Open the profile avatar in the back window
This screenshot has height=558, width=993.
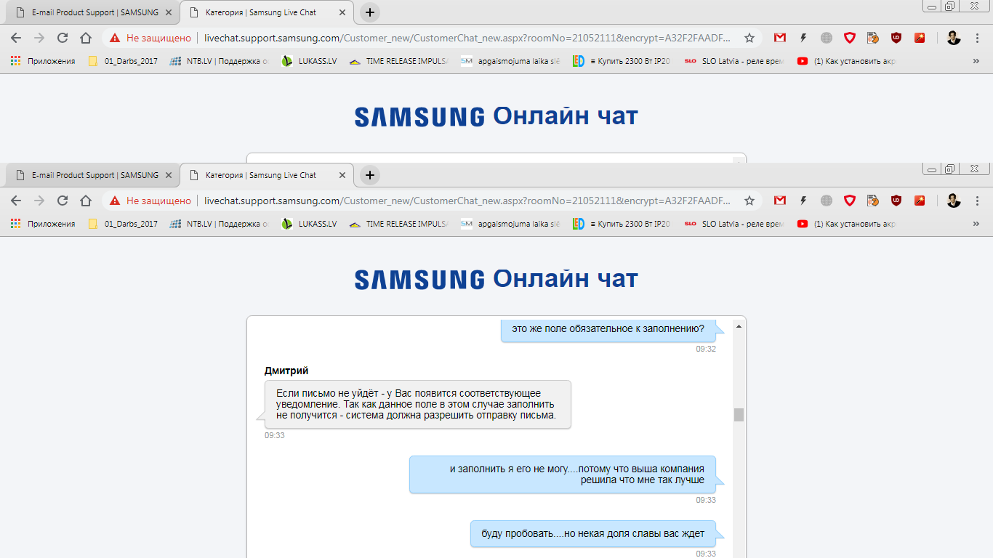click(x=954, y=38)
